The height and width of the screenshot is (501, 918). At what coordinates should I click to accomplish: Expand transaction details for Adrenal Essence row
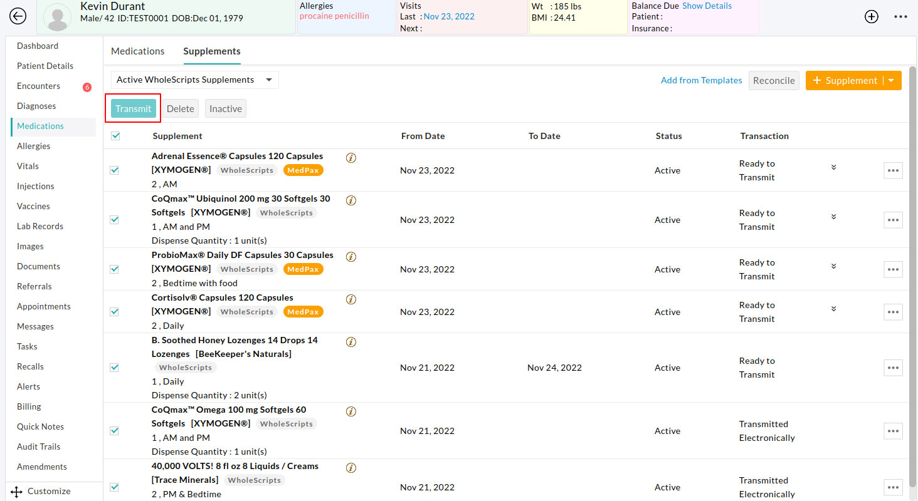[833, 167]
